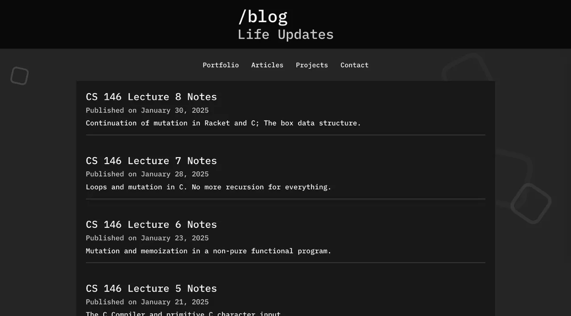Open the CS 146 Lecture 7 Notes post
Image resolution: width=571 pixels, height=316 pixels.
pyautogui.click(x=151, y=161)
